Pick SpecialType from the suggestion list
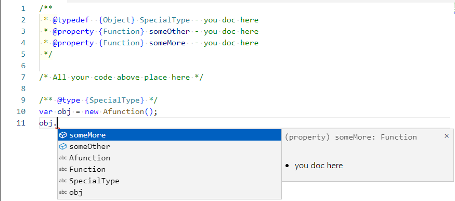Image resolution: width=455 pixels, height=201 pixels. coord(170,181)
